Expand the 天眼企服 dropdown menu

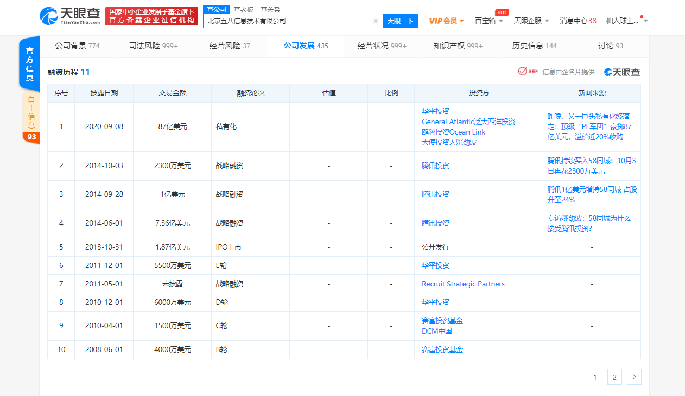click(529, 19)
